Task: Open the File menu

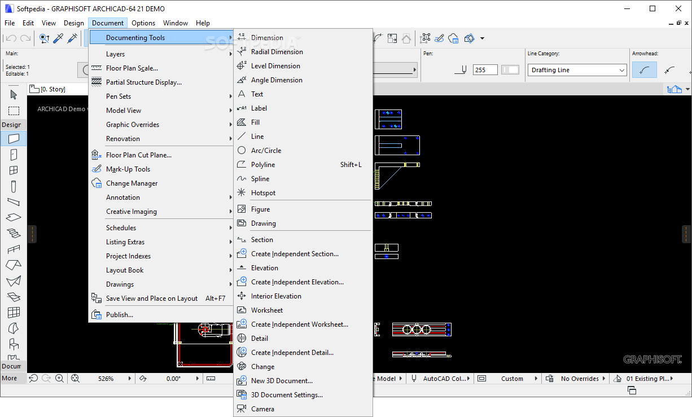Action: point(10,23)
